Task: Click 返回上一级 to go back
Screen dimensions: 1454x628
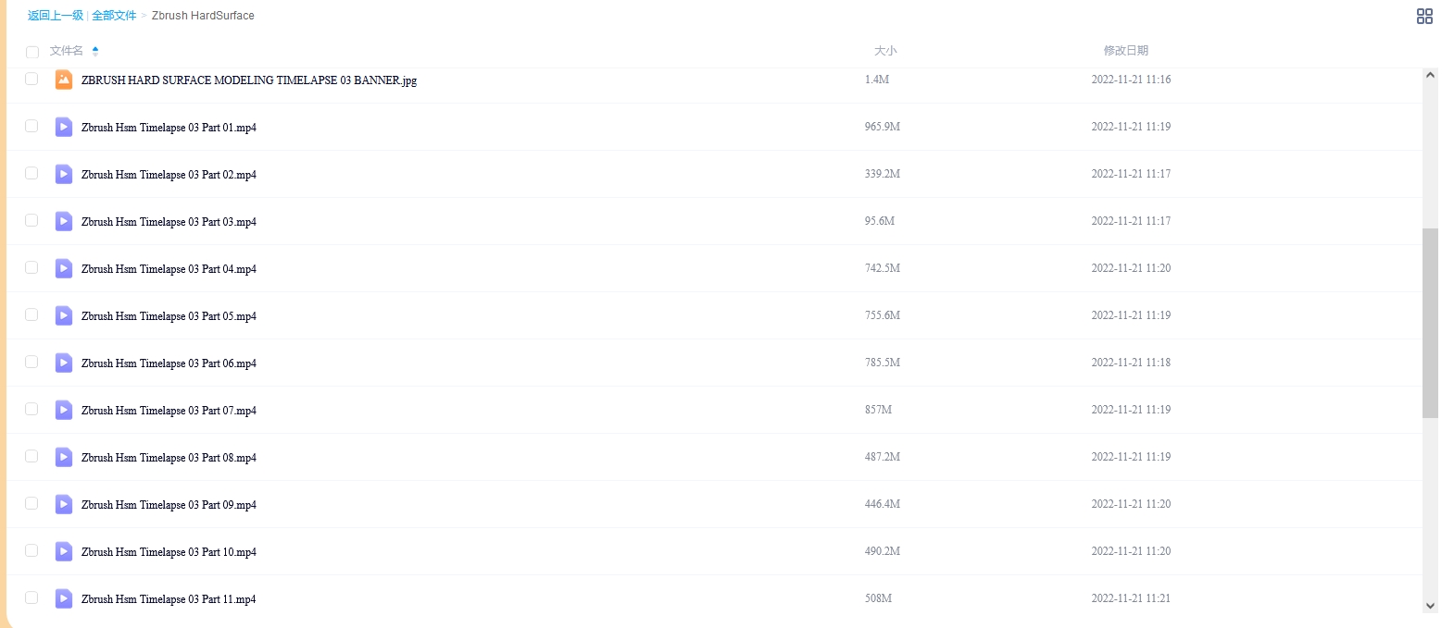Action: pos(56,16)
